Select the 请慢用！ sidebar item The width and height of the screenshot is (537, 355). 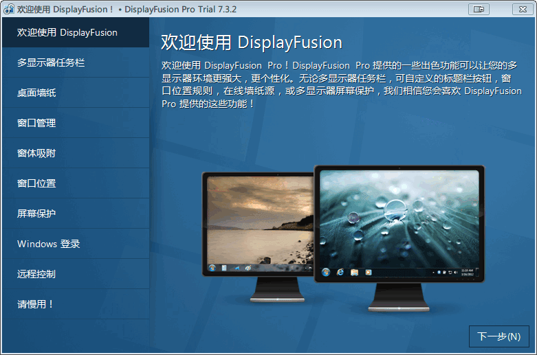[x=75, y=304]
